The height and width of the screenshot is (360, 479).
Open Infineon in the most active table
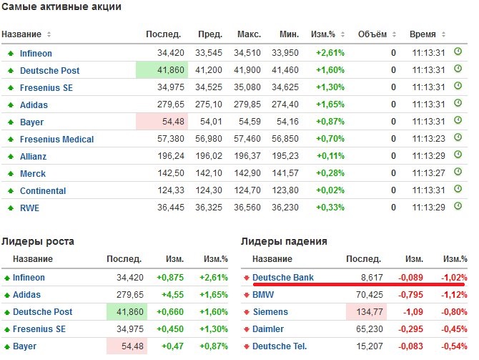(36, 54)
